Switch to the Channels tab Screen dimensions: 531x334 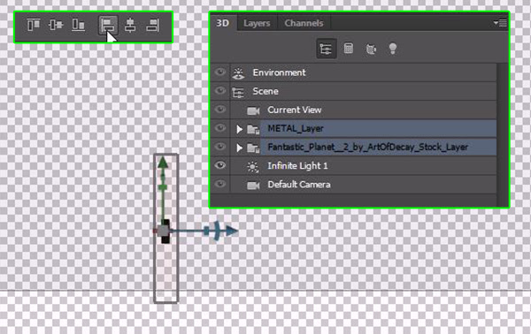click(304, 23)
